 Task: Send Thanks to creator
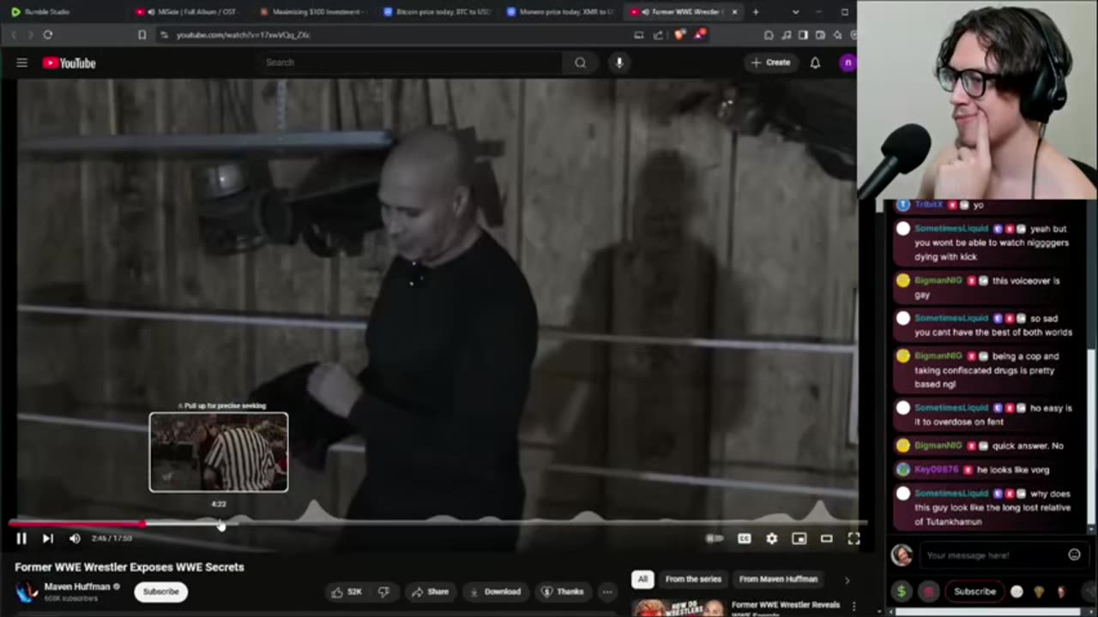[x=563, y=591]
